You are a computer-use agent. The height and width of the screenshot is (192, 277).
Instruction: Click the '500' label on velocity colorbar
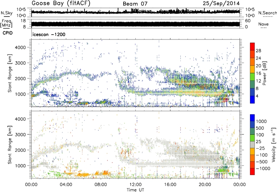260,128
